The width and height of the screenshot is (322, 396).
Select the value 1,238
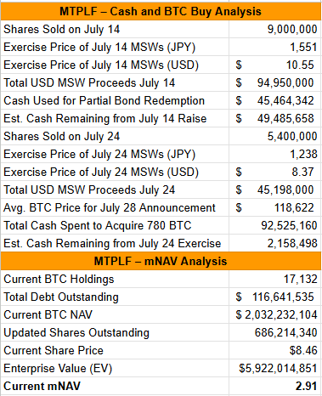click(x=303, y=155)
